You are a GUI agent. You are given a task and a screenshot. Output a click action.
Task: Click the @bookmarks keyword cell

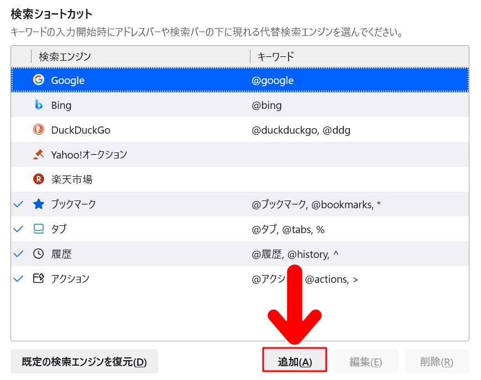tap(316, 204)
